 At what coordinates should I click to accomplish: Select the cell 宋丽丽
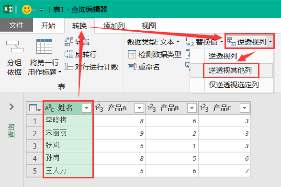(x=68, y=133)
